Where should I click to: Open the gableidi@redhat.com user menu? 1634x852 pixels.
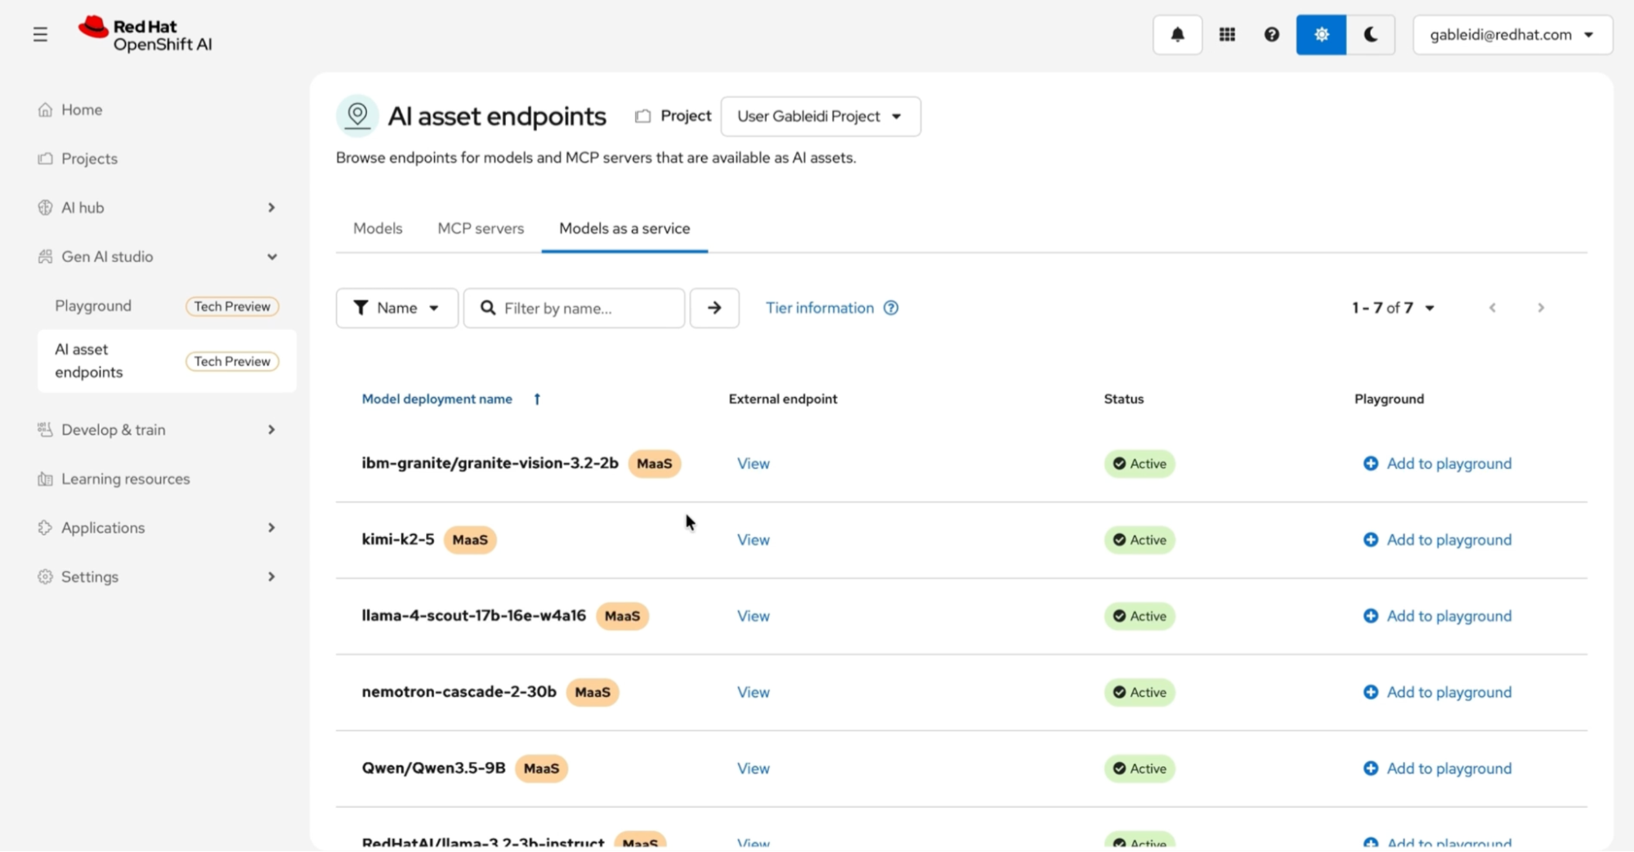point(1512,34)
